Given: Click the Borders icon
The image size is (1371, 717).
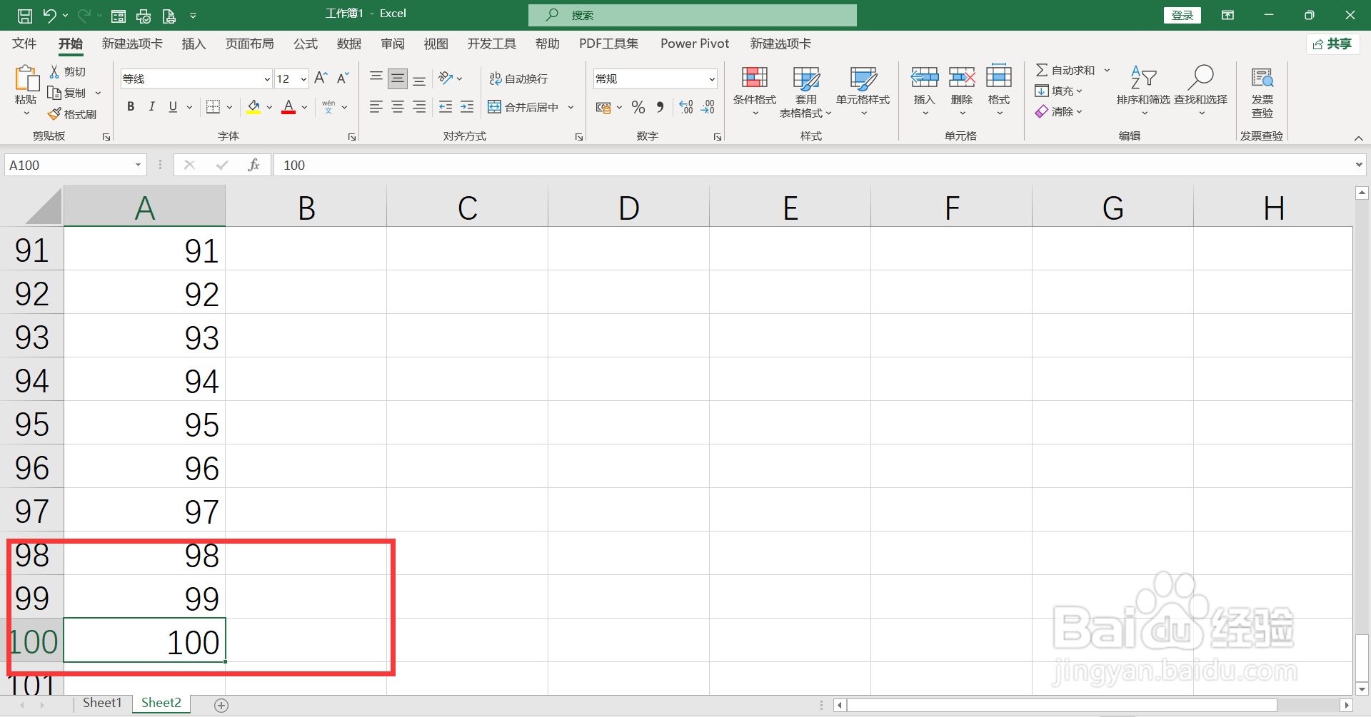Looking at the screenshot, I should (213, 107).
